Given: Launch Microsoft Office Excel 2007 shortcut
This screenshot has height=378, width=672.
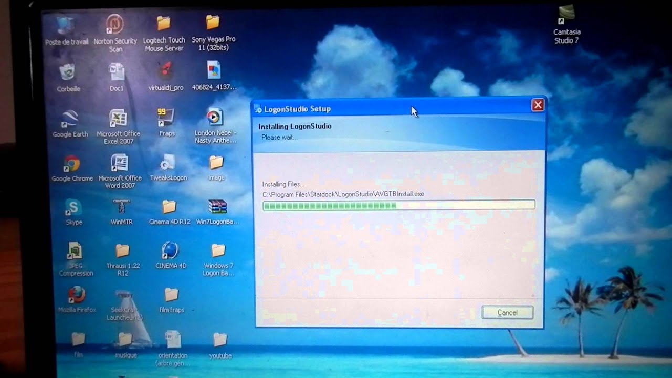Looking at the screenshot, I should click(x=118, y=118).
